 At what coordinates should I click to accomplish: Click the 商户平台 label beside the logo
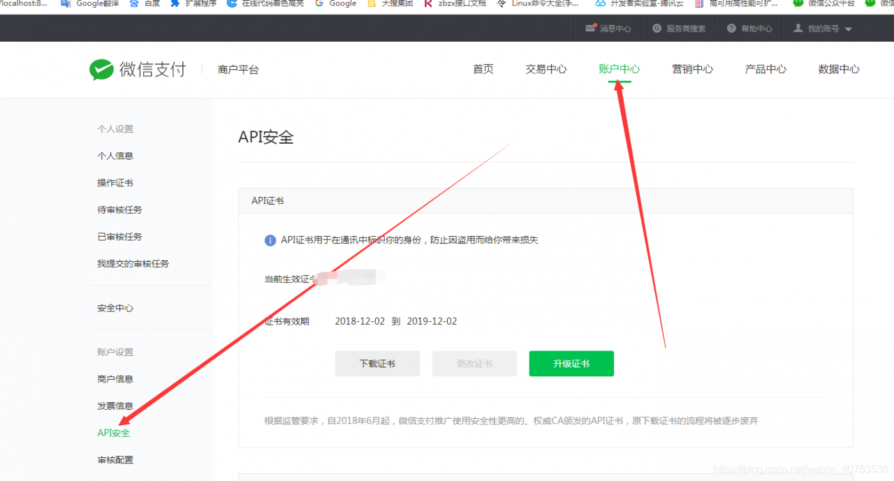coord(238,70)
